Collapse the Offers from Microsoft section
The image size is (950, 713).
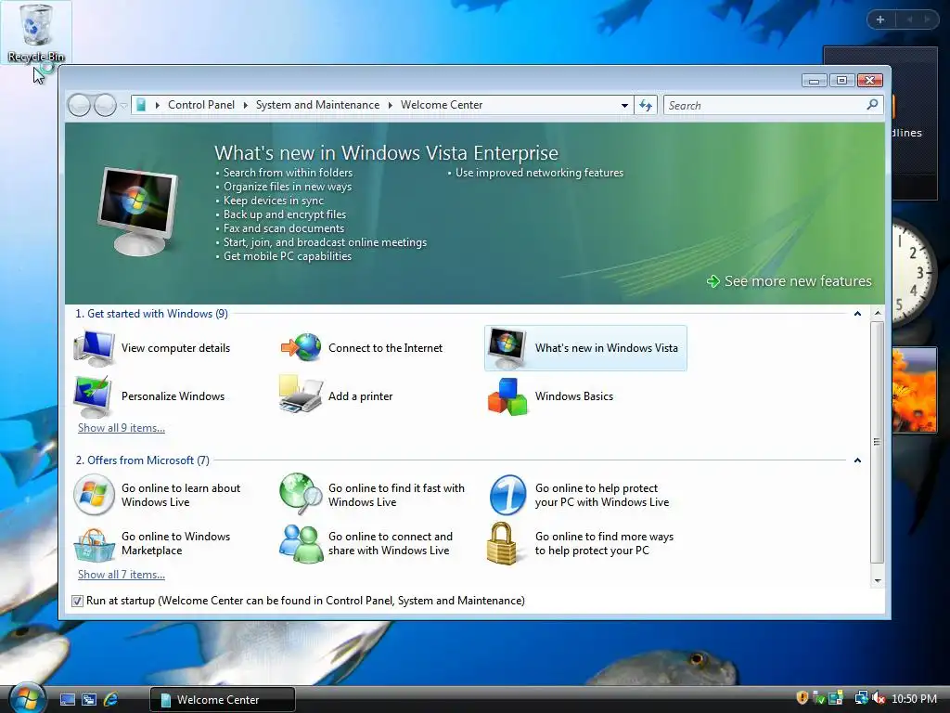pyautogui.click(x=857, y=460)
